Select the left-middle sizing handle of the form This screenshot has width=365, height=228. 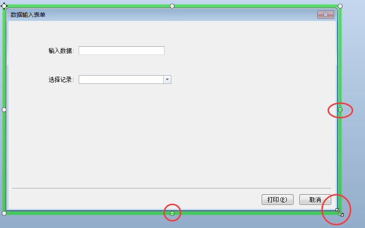(4, 110)
